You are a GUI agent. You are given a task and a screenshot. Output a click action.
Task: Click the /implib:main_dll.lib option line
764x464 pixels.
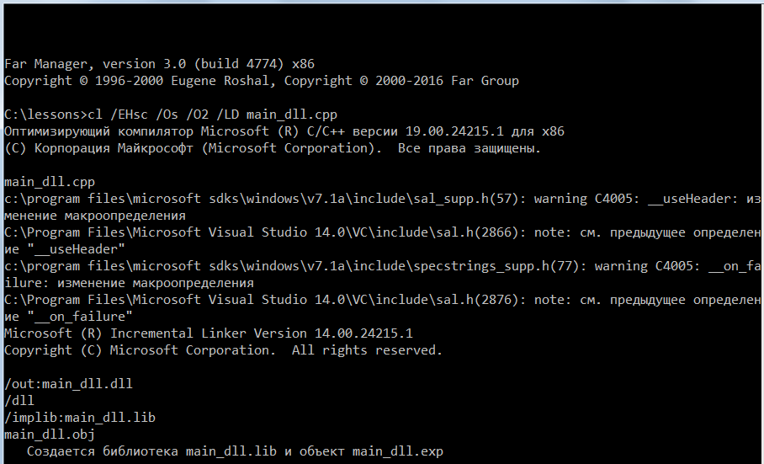tap(80, 418)
